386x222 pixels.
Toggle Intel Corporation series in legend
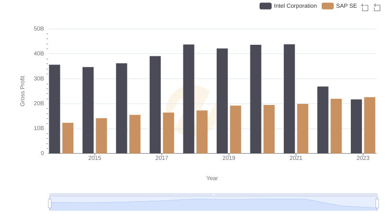288,6
